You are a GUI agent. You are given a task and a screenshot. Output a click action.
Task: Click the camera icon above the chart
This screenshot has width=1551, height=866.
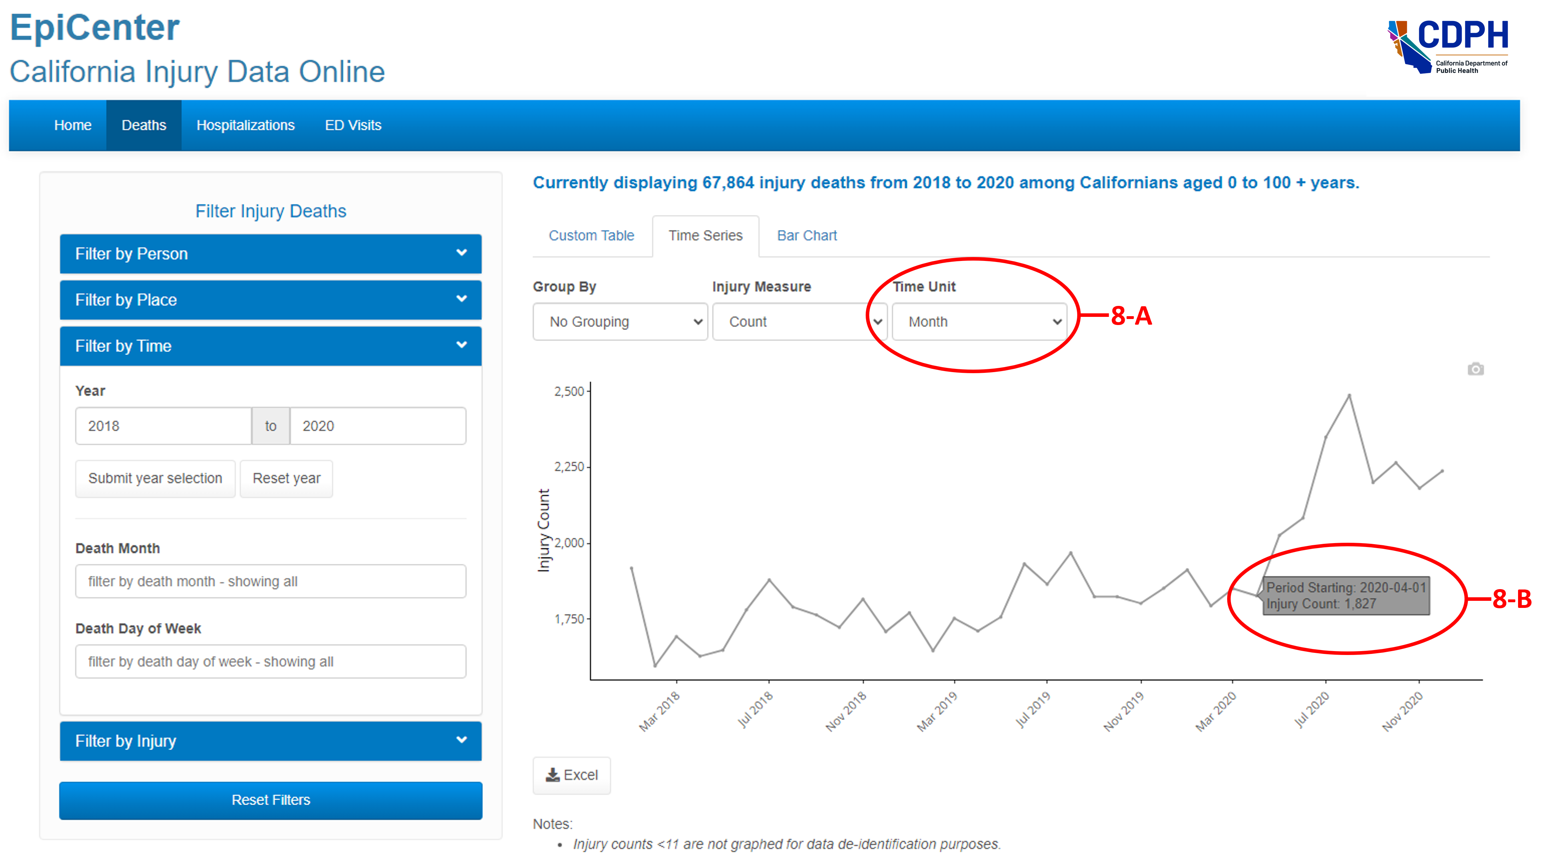tap(1476, 369)
